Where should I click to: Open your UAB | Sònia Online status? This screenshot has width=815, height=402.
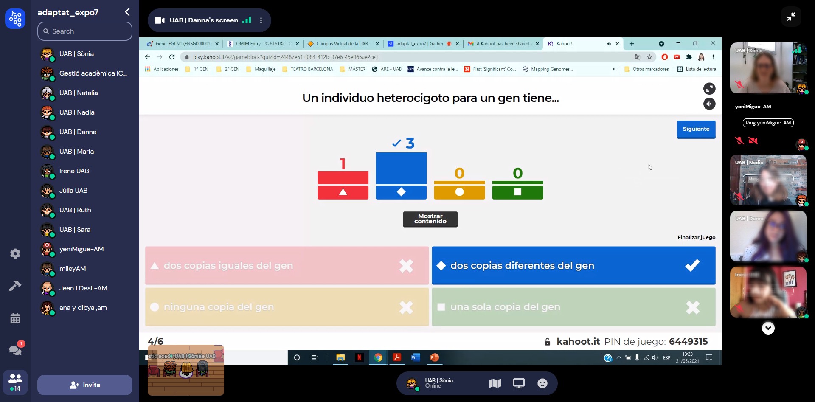(x=430, y=383)
